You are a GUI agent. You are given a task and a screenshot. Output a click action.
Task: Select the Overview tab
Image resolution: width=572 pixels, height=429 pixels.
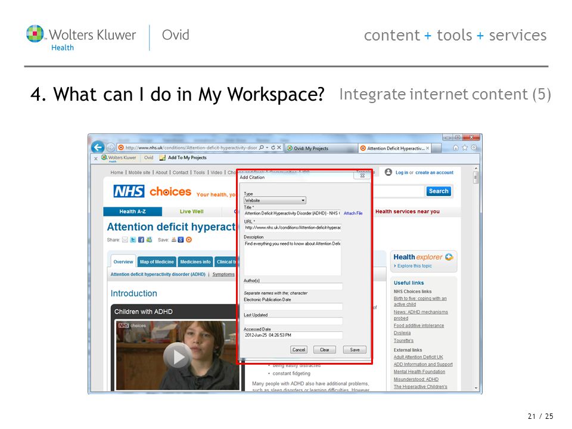click(x=123, y=262)
